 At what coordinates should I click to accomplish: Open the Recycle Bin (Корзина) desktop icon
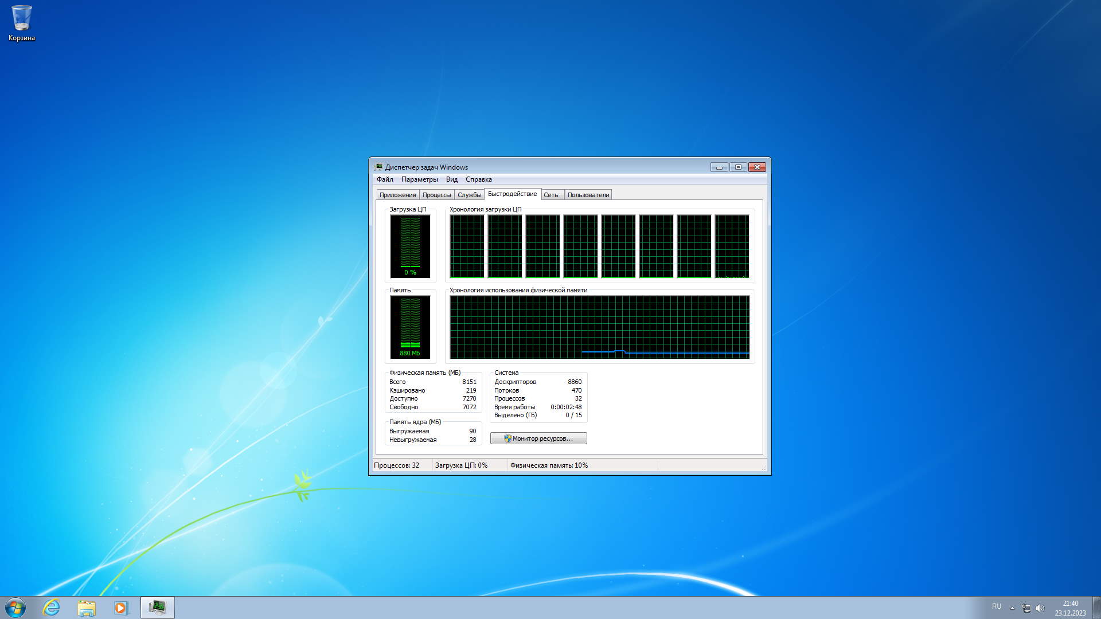22,23
